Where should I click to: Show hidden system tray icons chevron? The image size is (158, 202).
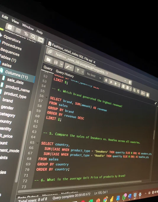(x=145, y=193)
